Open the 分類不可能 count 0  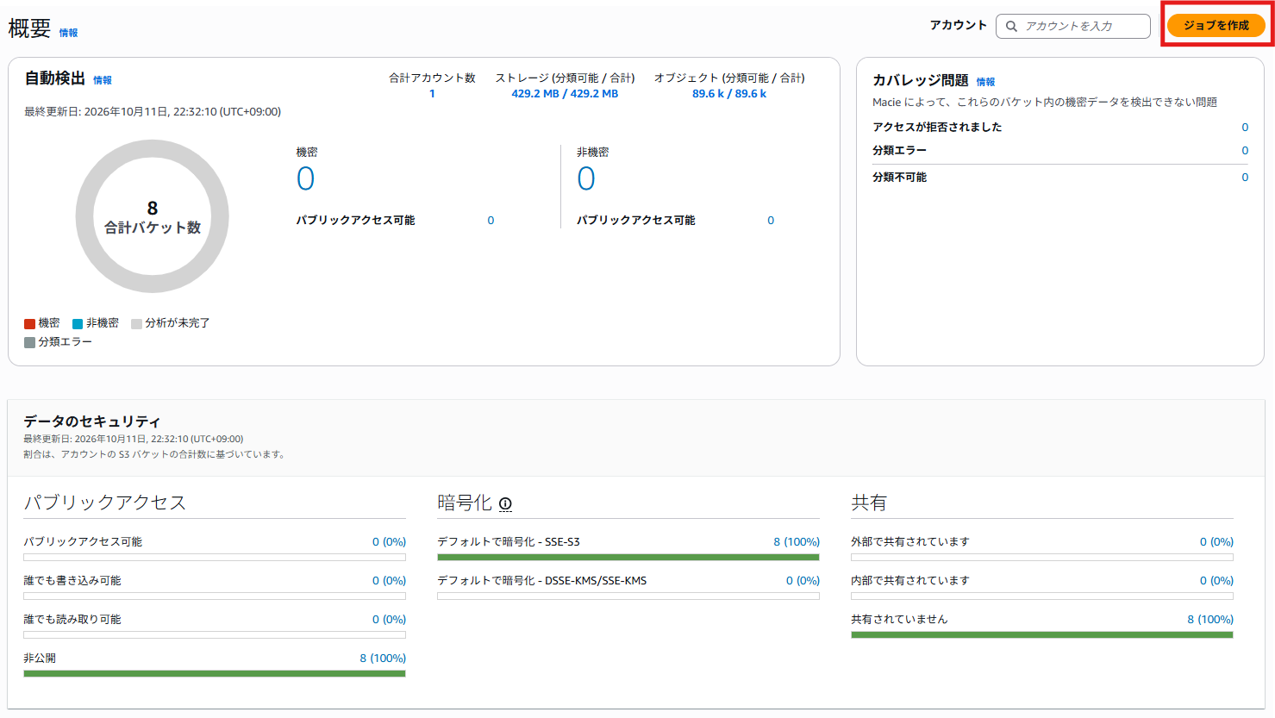1245,178
